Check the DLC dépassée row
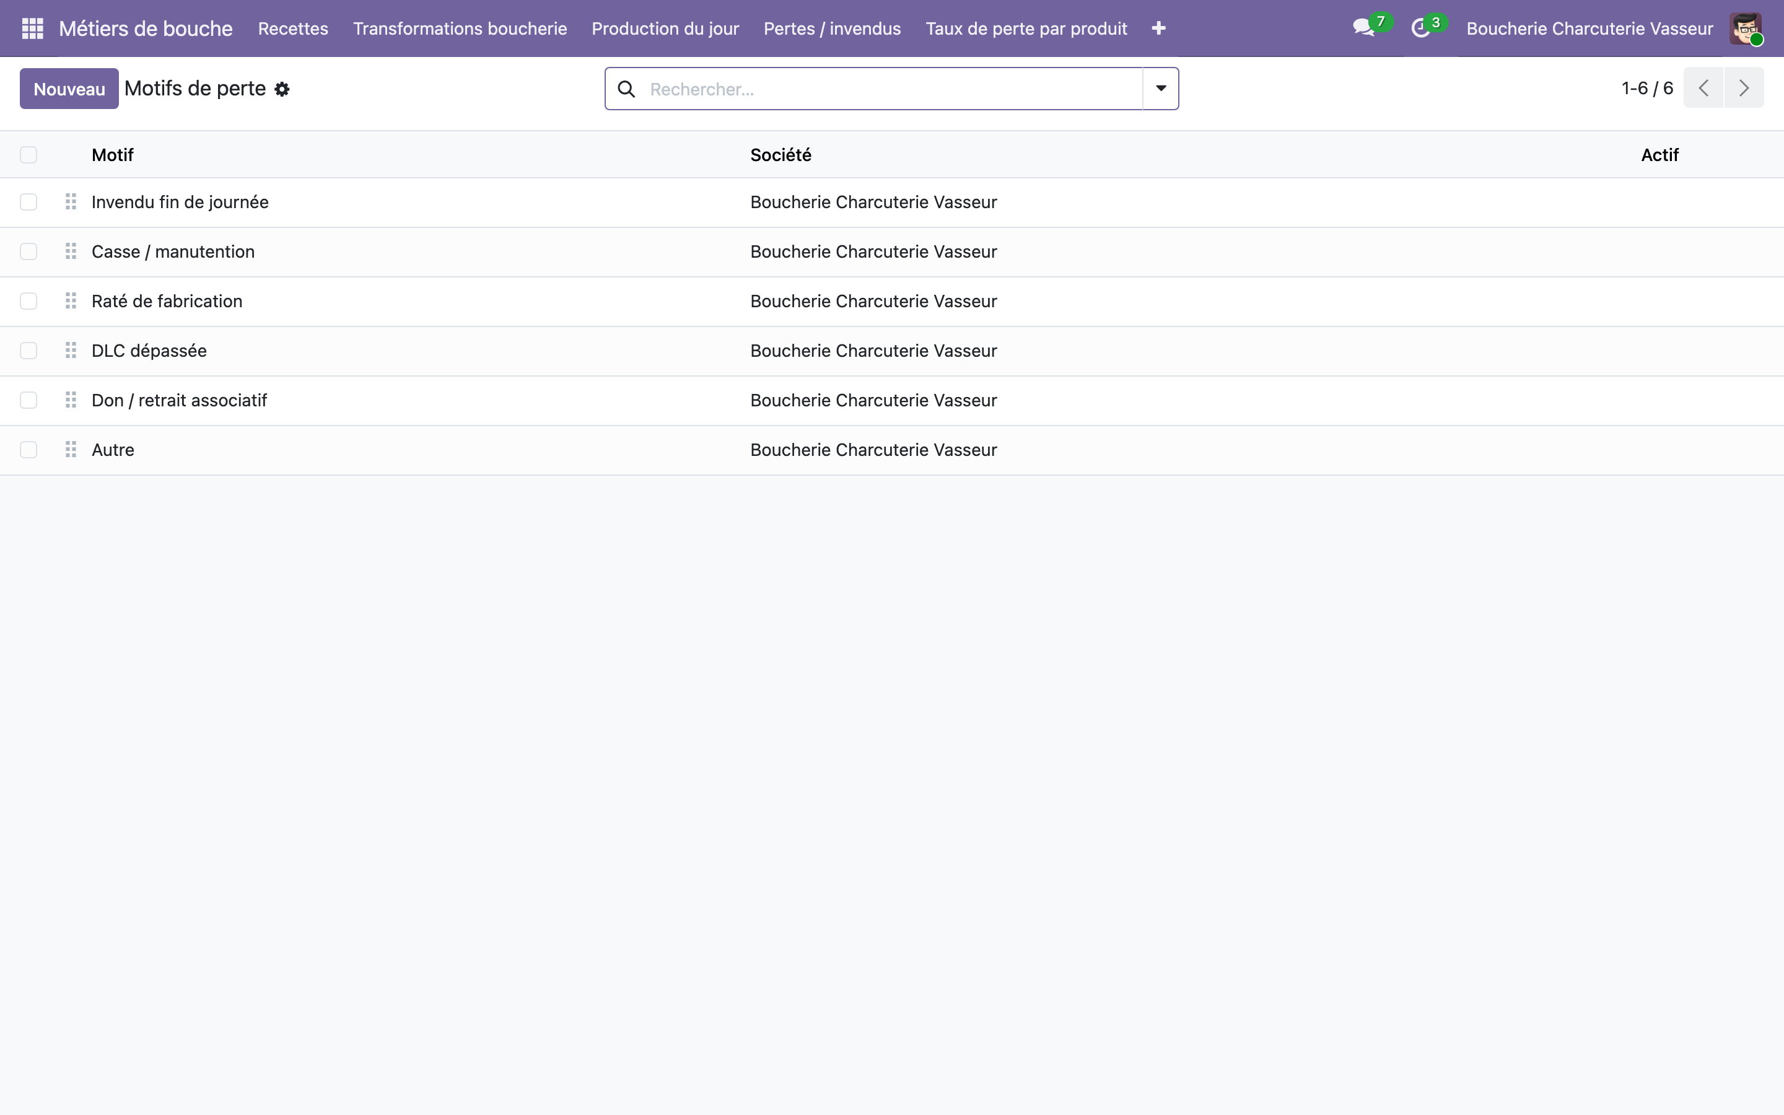This screenshot has width=1784, height=1115. click(28, 350)
